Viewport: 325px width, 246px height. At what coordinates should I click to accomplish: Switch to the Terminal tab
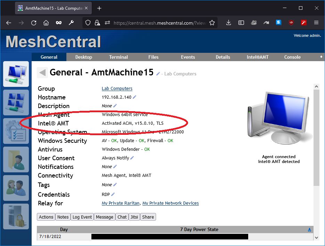tap(119, 57)
